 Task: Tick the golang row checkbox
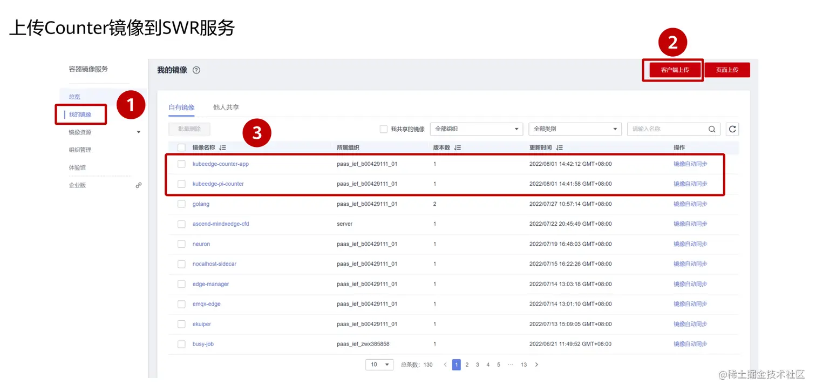181,204
